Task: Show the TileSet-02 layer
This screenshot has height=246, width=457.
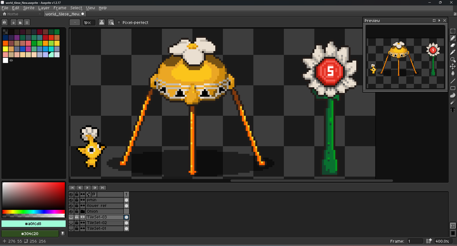Action: point(71,222)
